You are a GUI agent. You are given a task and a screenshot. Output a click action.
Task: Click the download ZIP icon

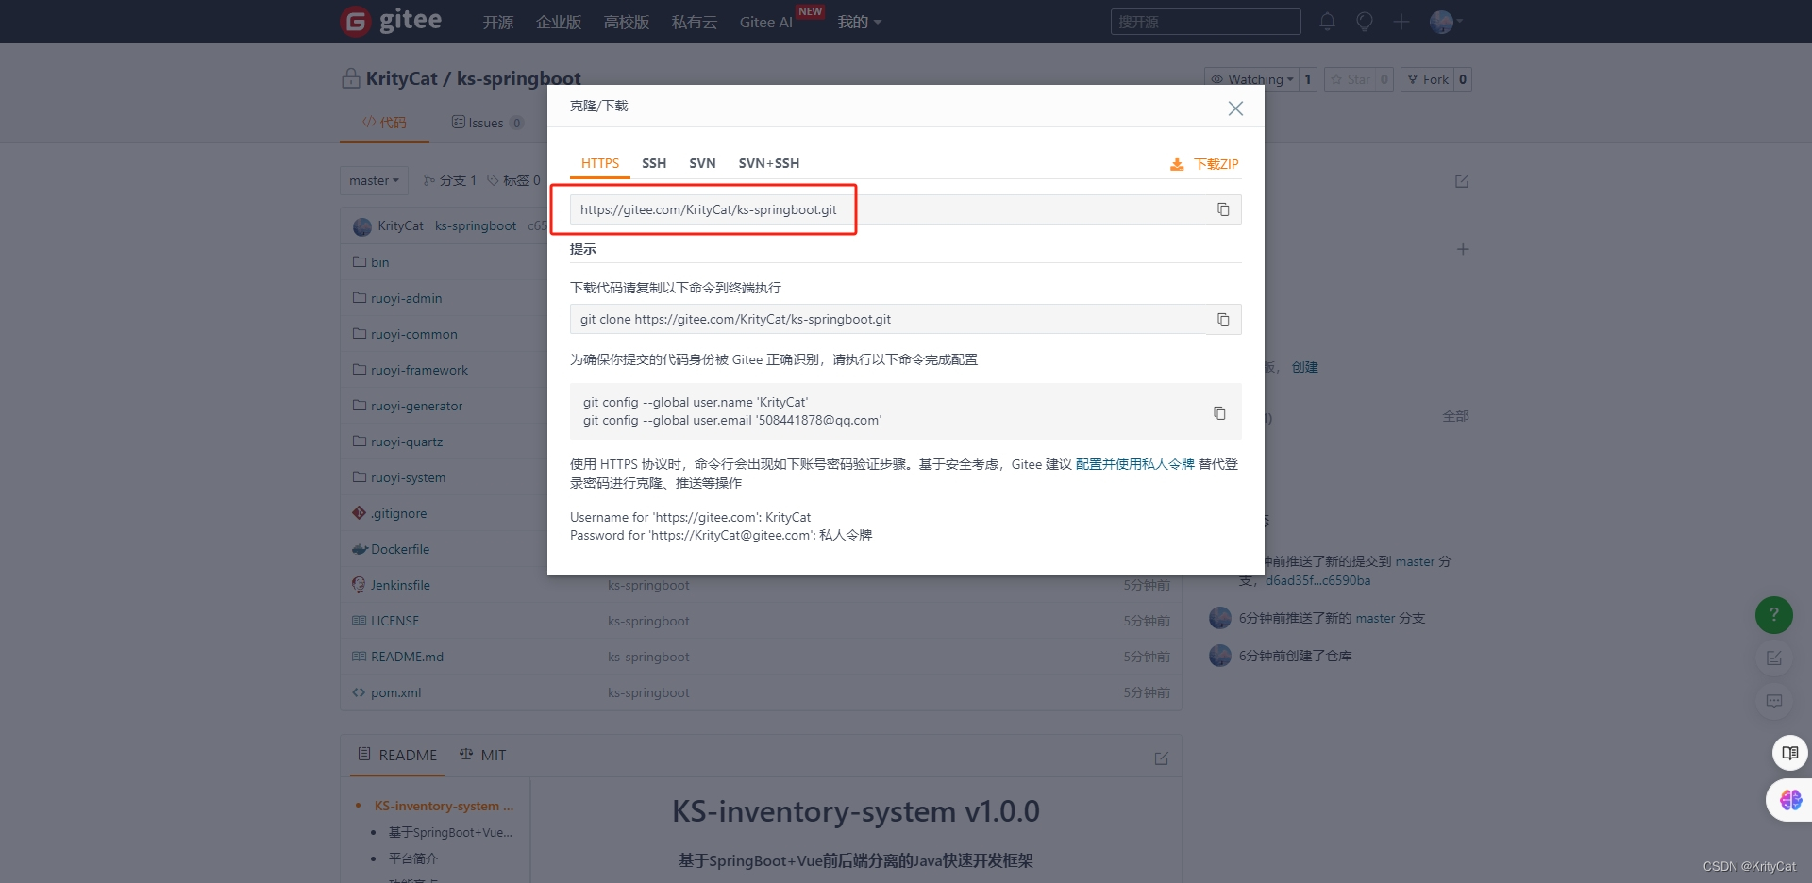[1177, 164]
